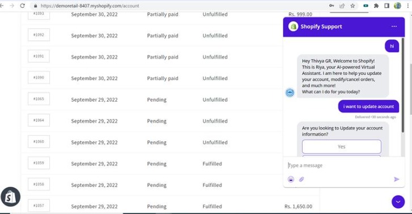Image resolution: width=412 pixels, height=214 pixels.
Task: Click the Rs. 999.00 total
Action: tap(300, 14)
